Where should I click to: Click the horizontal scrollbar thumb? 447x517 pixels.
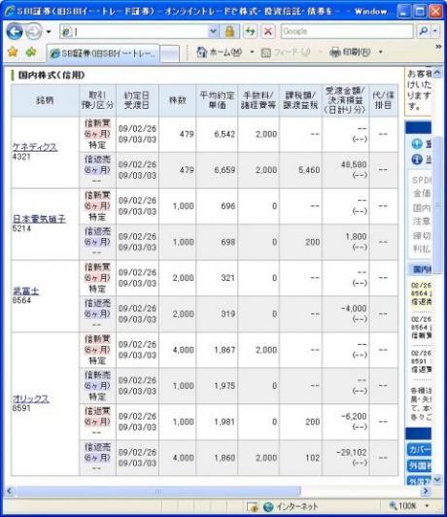pos(157,491)
